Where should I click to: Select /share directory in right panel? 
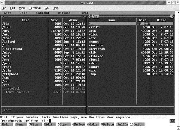(x=131, y=67)
